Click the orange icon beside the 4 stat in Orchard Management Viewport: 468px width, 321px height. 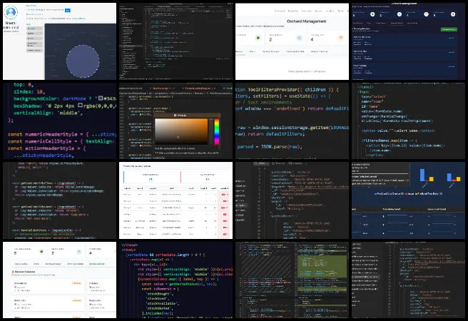341,38
